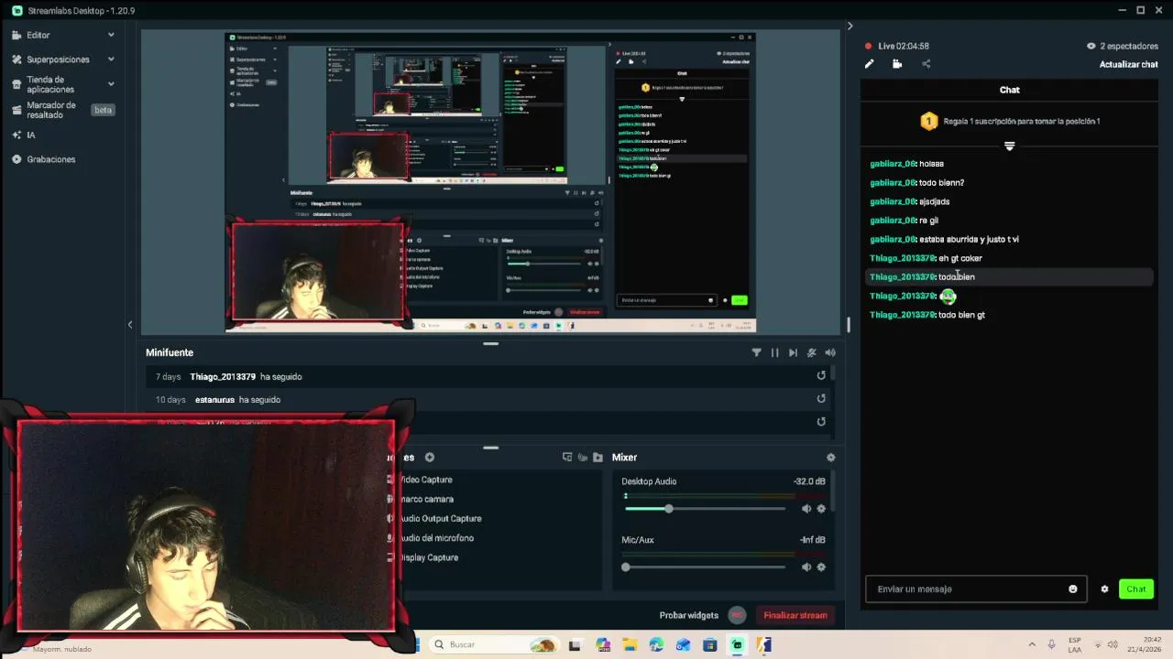The width and height of the screenshot is (1173, 659).
Task: Replay the Thiago_2013379 follow alert
Action: 821,375
